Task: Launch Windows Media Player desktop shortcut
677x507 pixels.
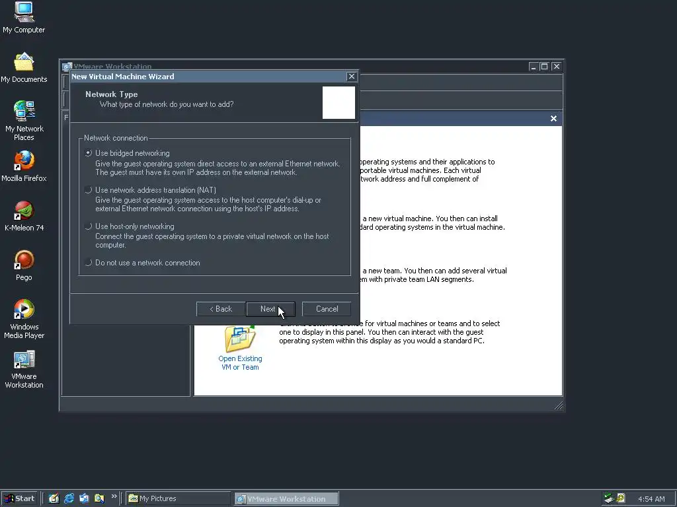Action: pyautogui.click(x=24, y=319)
